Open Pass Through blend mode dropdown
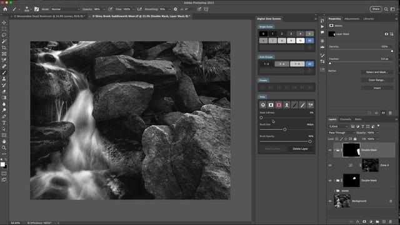Screen dimensions: 400x225 tap(341, 132)
